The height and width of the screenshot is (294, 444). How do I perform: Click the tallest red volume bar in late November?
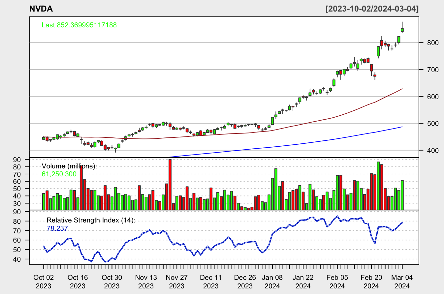[x=170, y=185]
